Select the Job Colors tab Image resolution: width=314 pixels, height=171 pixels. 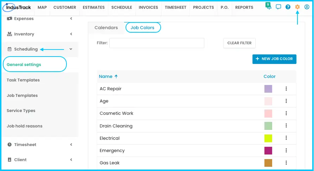tap(142, 28)
